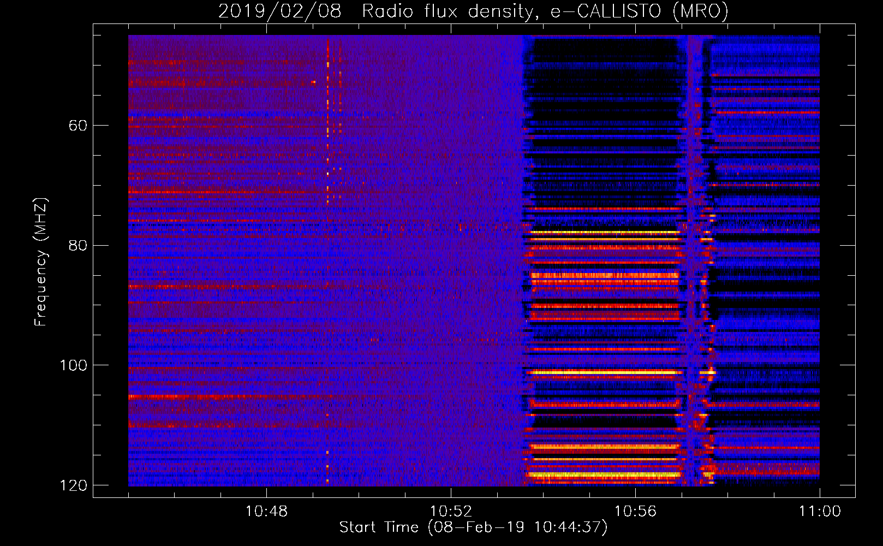The height and width of the screenshot is (546, 883).
Task: Select the 60 frequency tick label
Action: coord(78,126)
